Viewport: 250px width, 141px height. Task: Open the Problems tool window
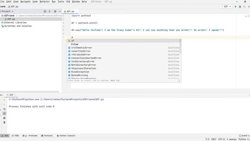point(30,136)
